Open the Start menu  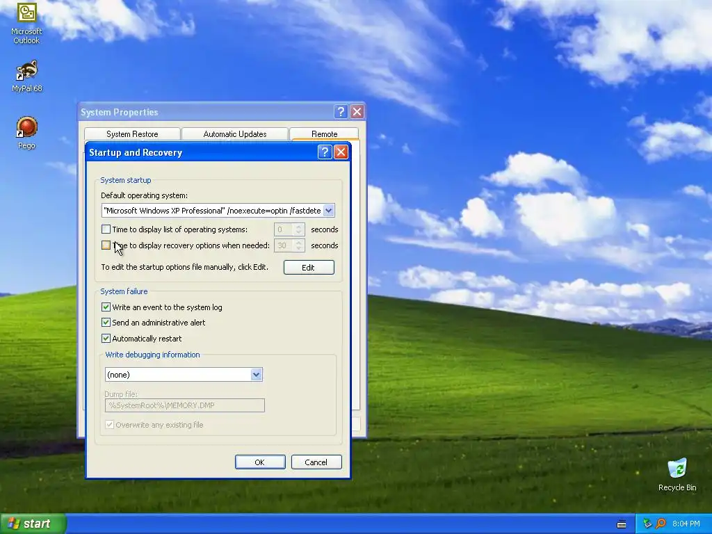pyautogui.click(x=33, y=524)
